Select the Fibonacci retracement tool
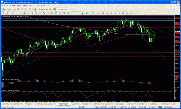The height and width of the screenshot is (109, 181). coord(28,13)
